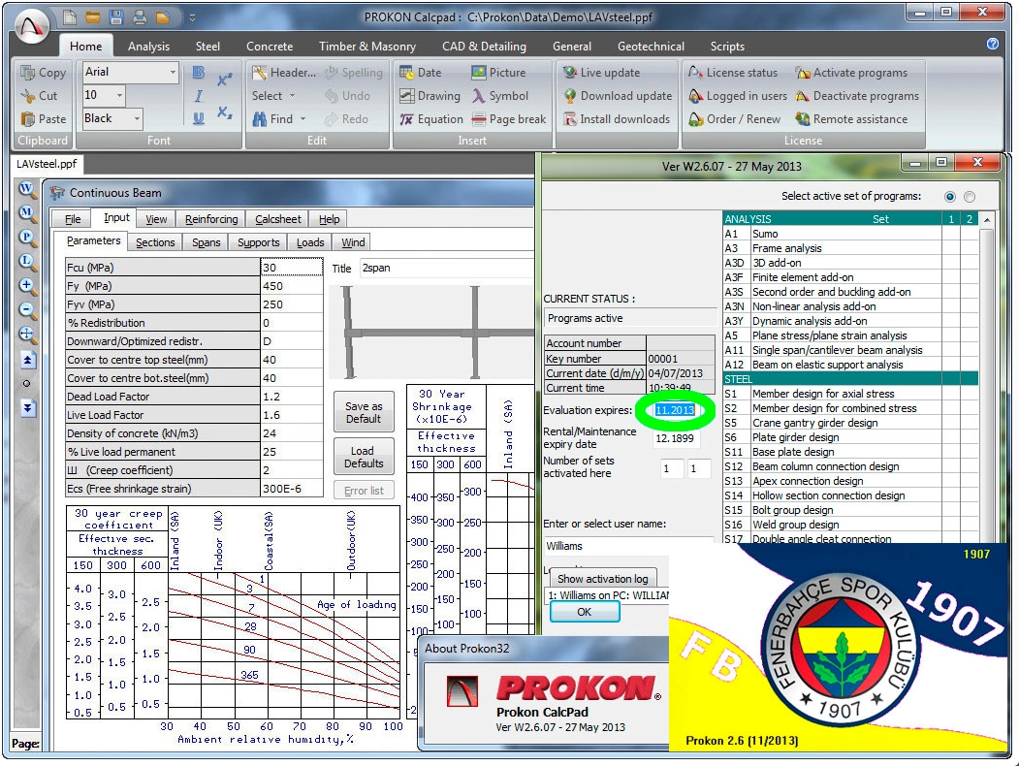
Task: Open the Black font color dropdown
Action: 137,118
